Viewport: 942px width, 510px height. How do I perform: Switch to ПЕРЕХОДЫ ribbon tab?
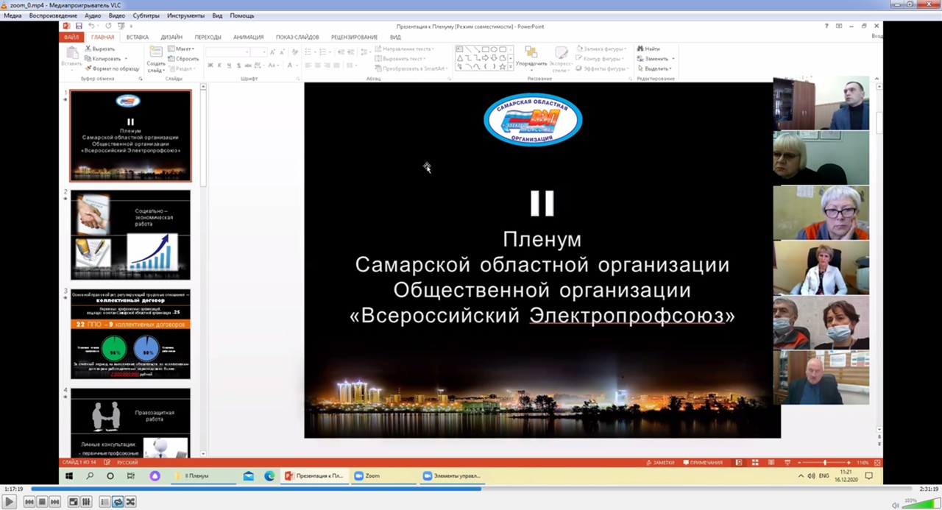tap(208, 37)
